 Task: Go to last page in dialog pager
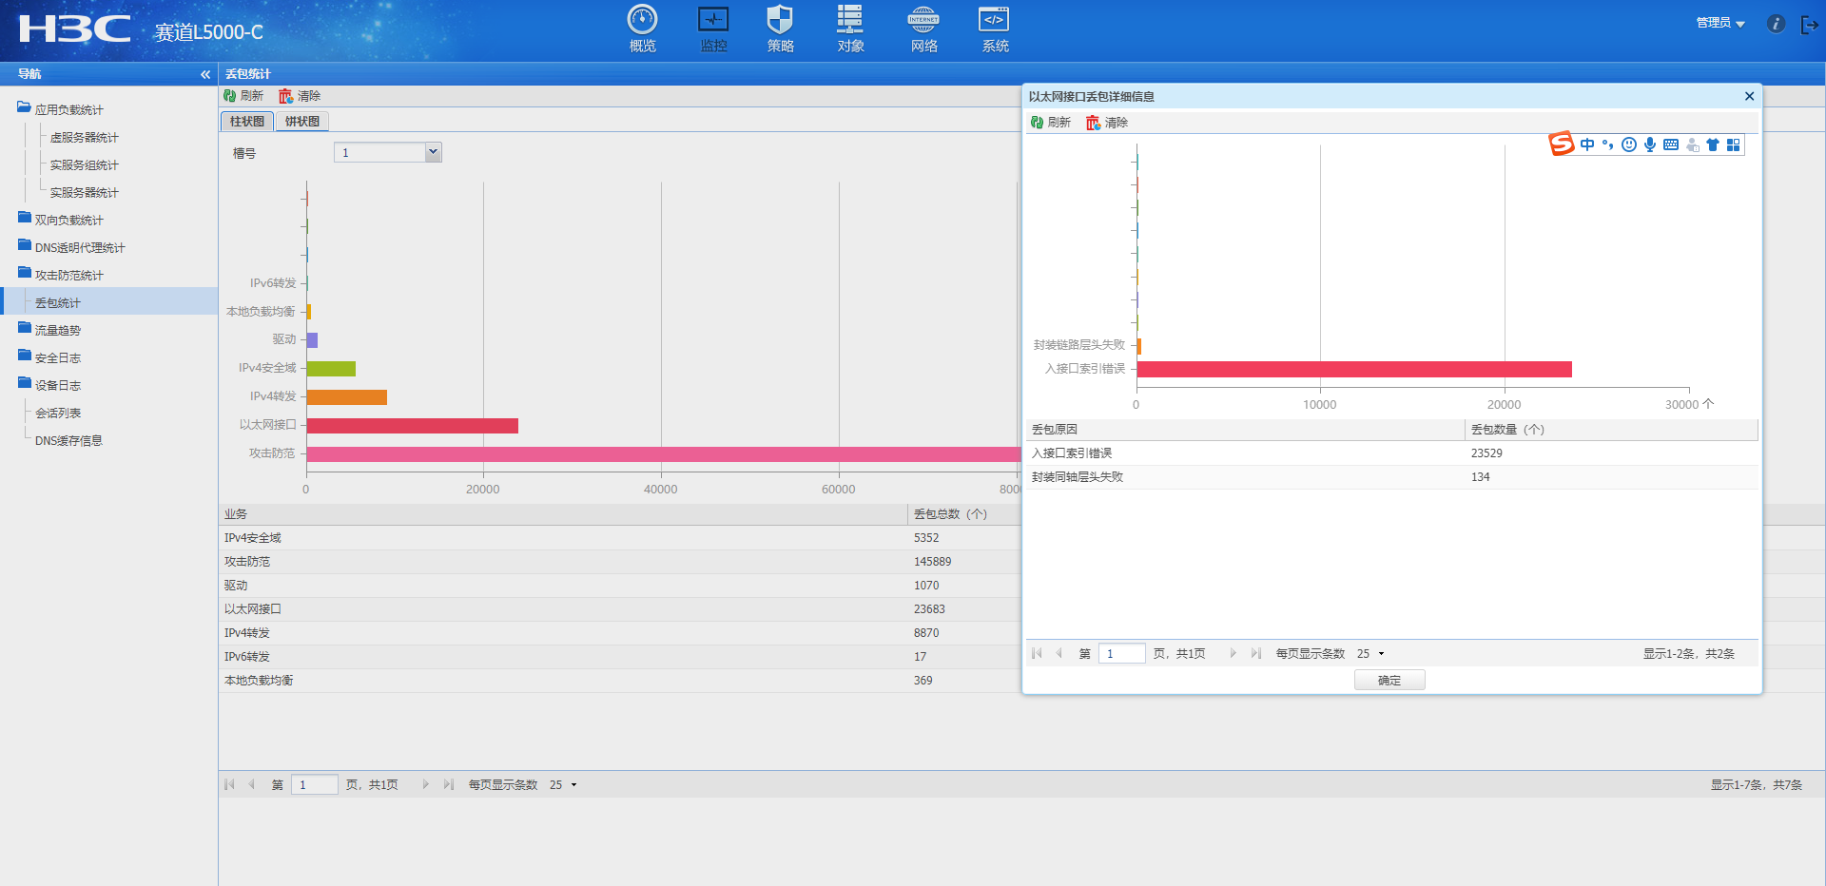[1255, 653]
